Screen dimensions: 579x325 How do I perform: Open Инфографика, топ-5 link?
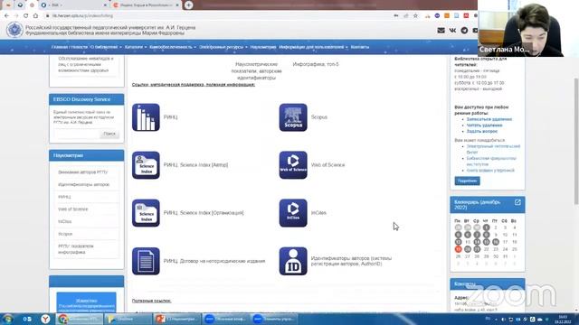point(316,64)
